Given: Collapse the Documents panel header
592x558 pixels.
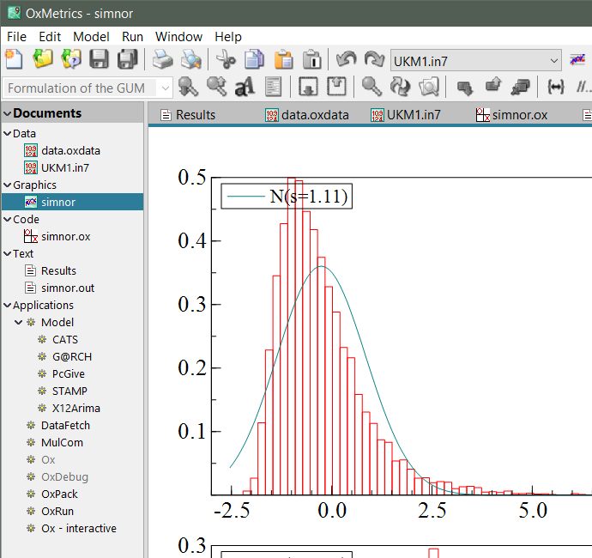Looking at the screenshot, I should tap(8, 113).
